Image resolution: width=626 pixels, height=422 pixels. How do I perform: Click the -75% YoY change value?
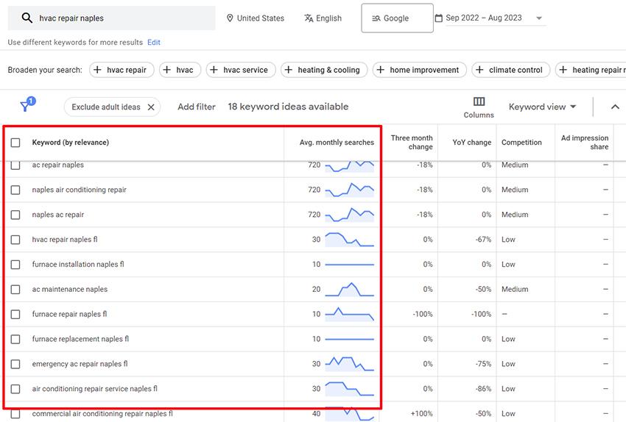coord(483,364)
